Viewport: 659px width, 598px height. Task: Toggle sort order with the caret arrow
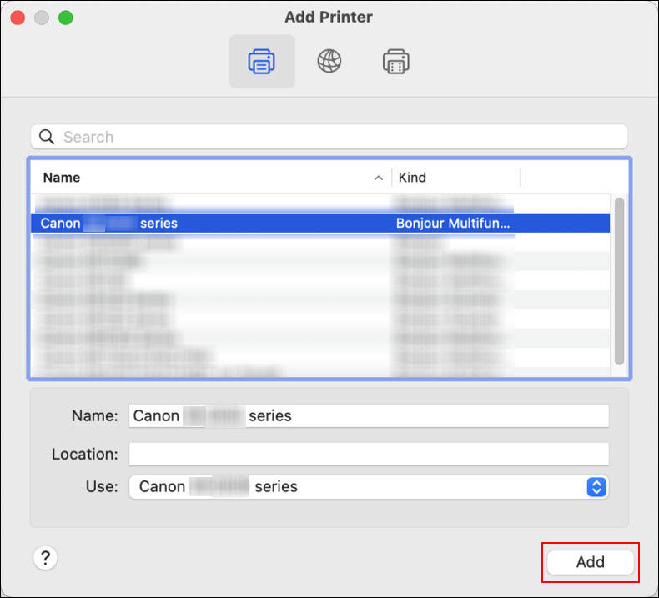pyautogui.click(x=378, y=178)
